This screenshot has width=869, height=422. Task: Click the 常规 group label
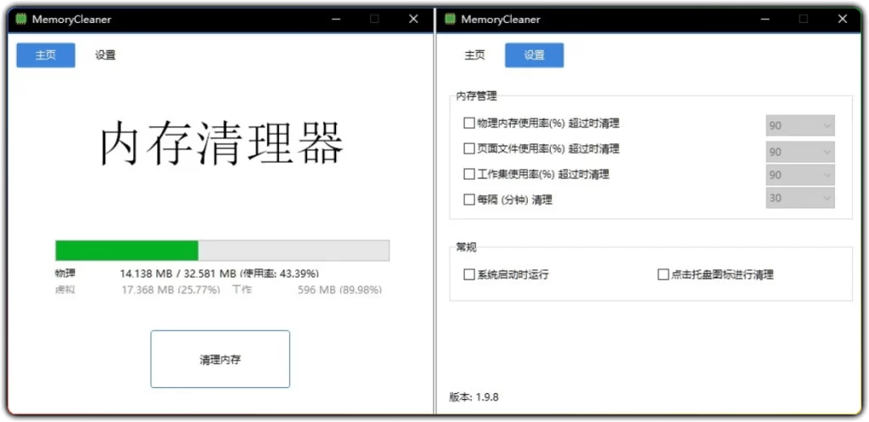pyautogui.click(x=466, y=247)
